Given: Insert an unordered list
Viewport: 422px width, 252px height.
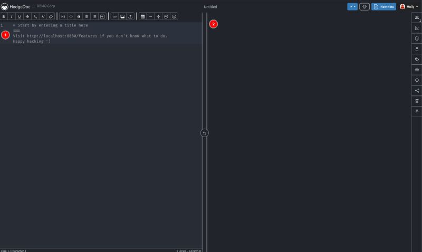Looking at the screenshot, I should click(87, 17).
